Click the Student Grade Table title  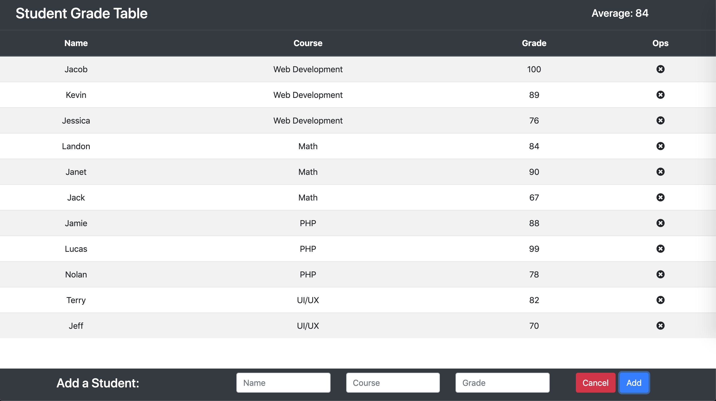click(81, 13)
